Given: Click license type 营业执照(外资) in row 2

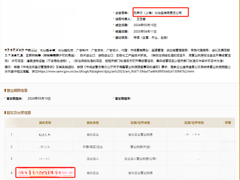Looking at the screenshot, I should pyautogui.click(x=141, y=147).
